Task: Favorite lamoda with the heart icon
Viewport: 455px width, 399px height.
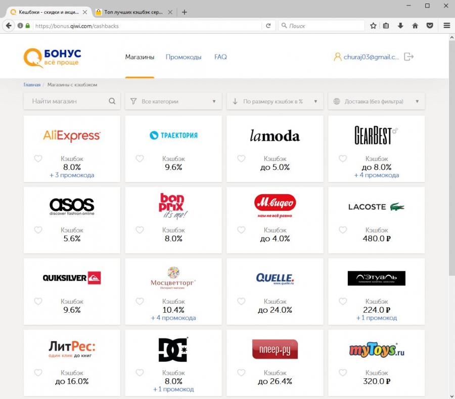Action: tap(241, 159)
